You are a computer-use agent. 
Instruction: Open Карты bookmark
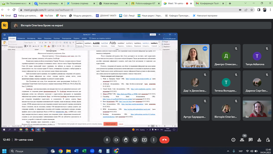(x=61, y=16)
